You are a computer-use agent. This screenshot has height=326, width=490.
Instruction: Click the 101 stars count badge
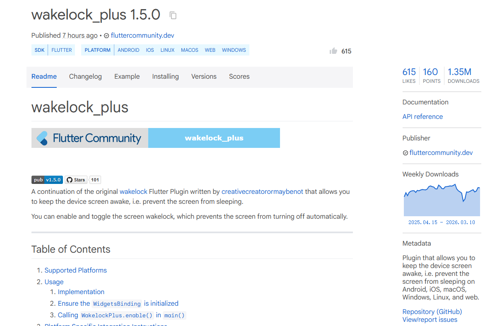tap(95, 180)
